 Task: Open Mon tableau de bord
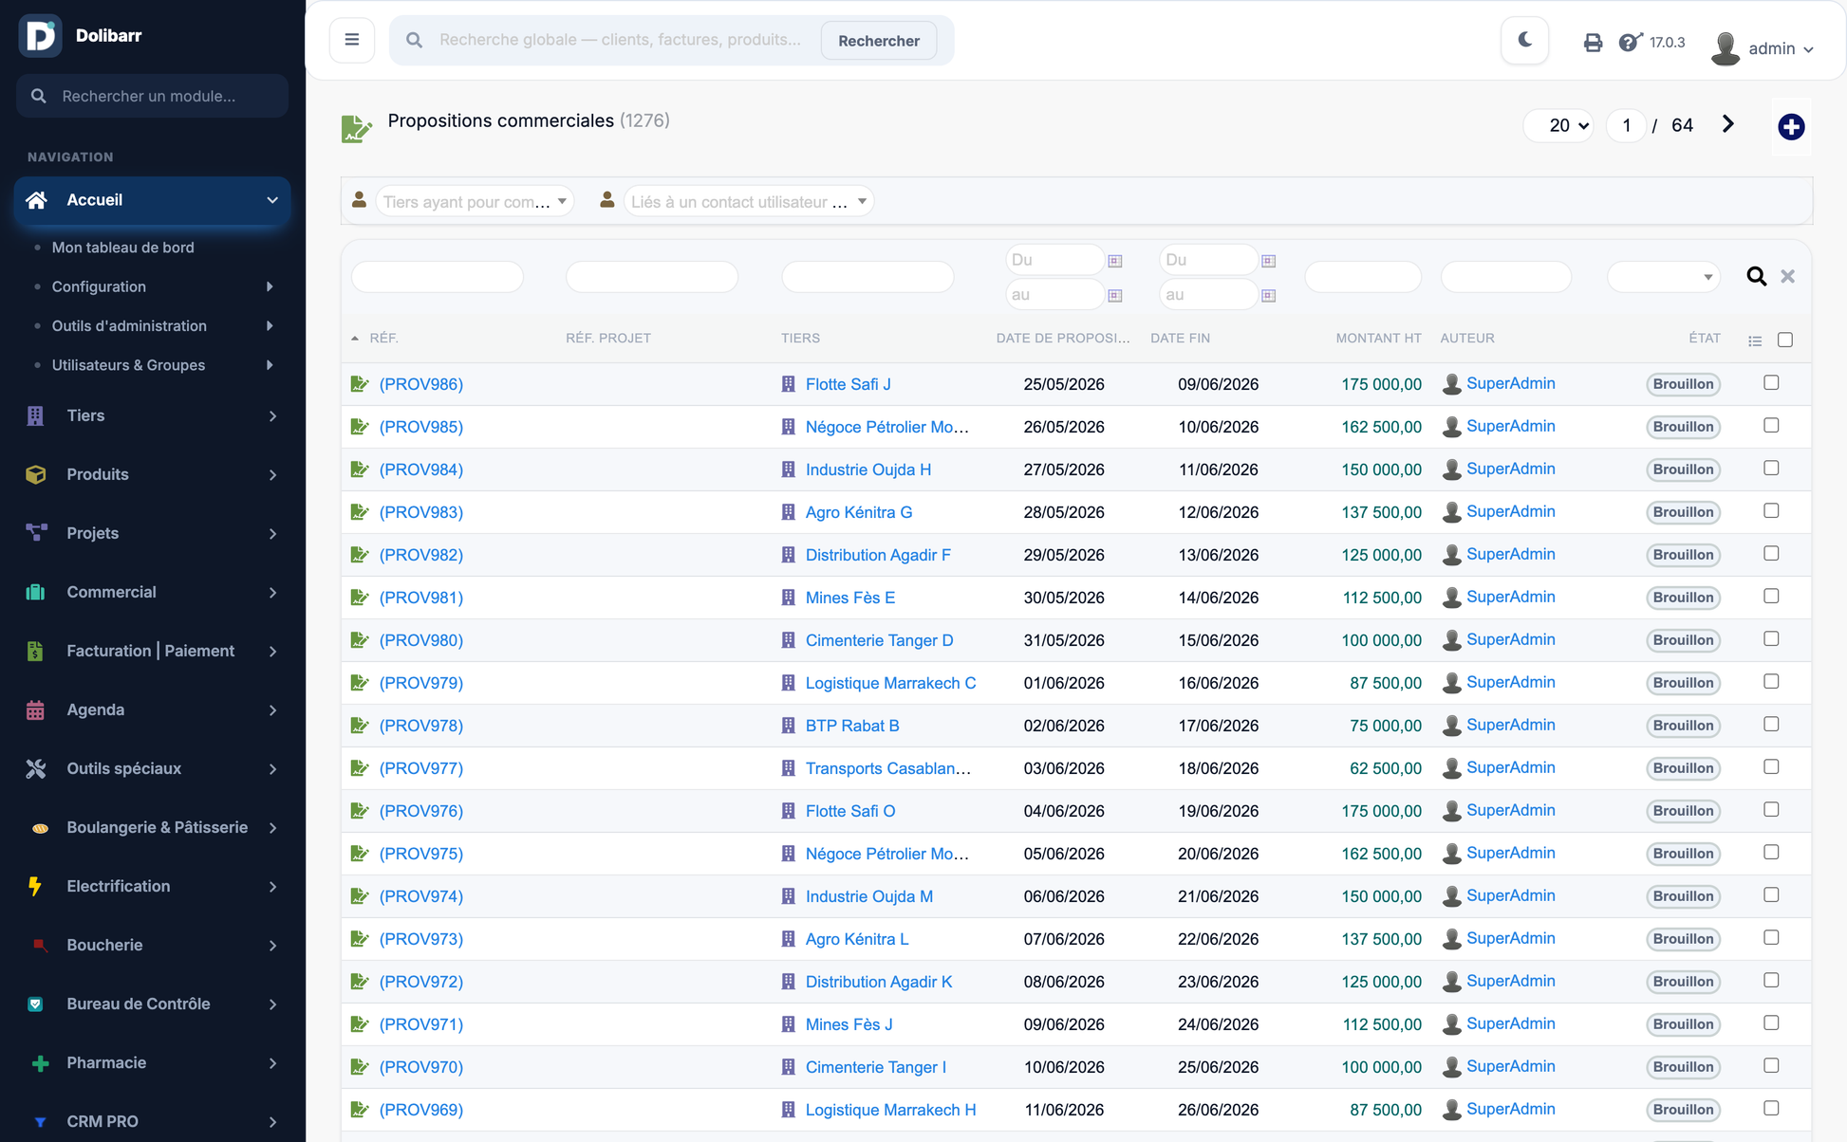tap(122, 248)
